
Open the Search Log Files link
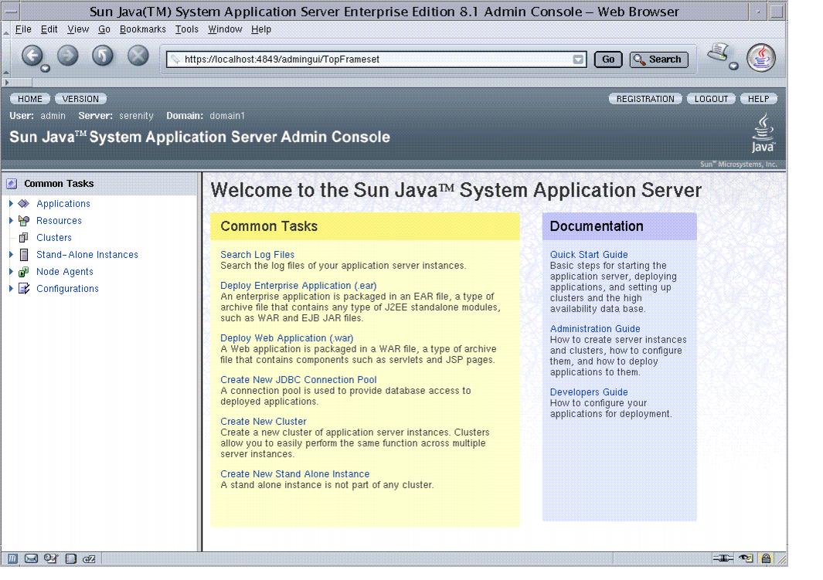point(257,254)
